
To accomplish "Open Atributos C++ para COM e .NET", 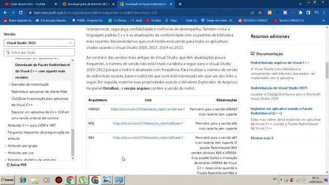I will coord(32,125).
